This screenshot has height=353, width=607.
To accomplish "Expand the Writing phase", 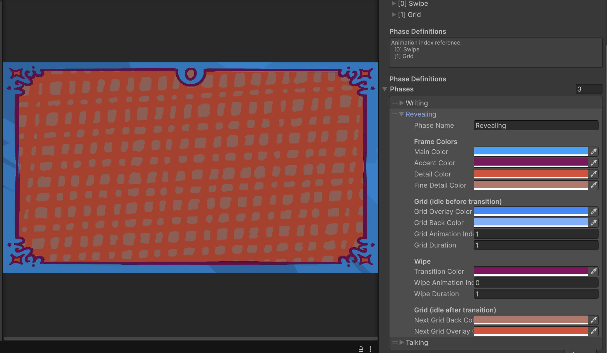I will click(401, 103).
